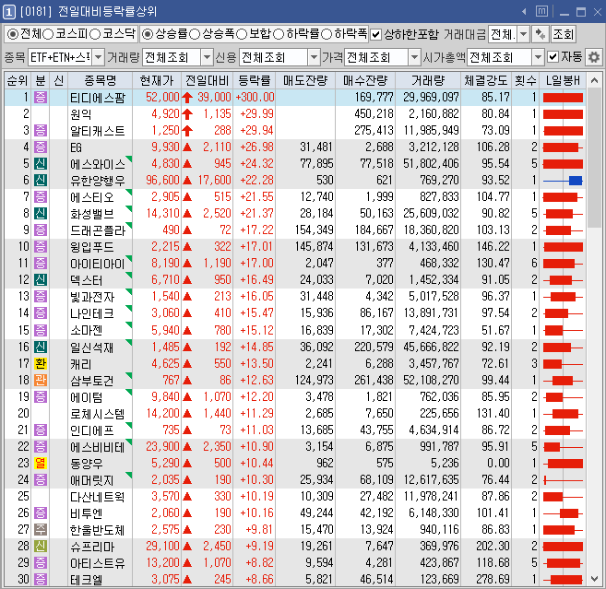
Task: Select the 코스닥 radio button
Action: pos(95,34)
